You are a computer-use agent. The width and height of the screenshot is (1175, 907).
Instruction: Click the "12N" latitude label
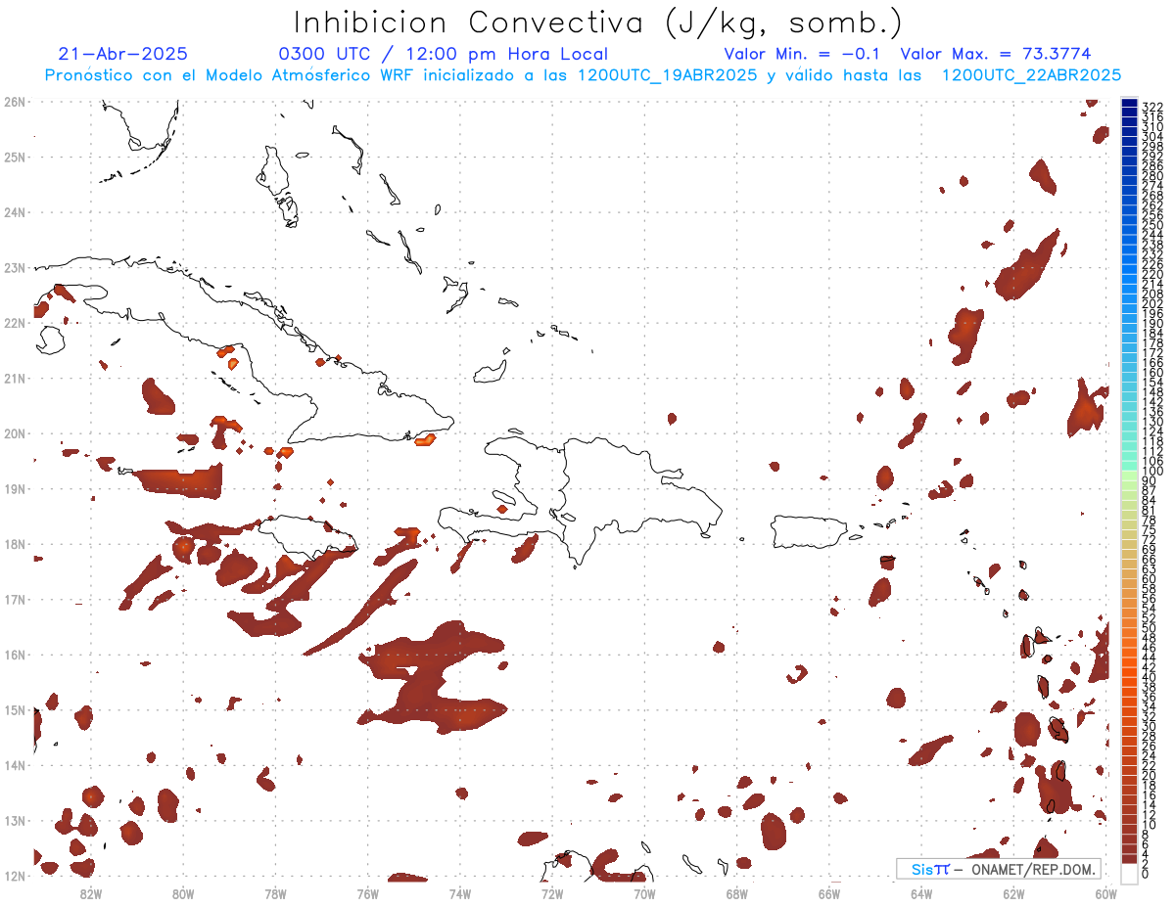pos(14,876)
